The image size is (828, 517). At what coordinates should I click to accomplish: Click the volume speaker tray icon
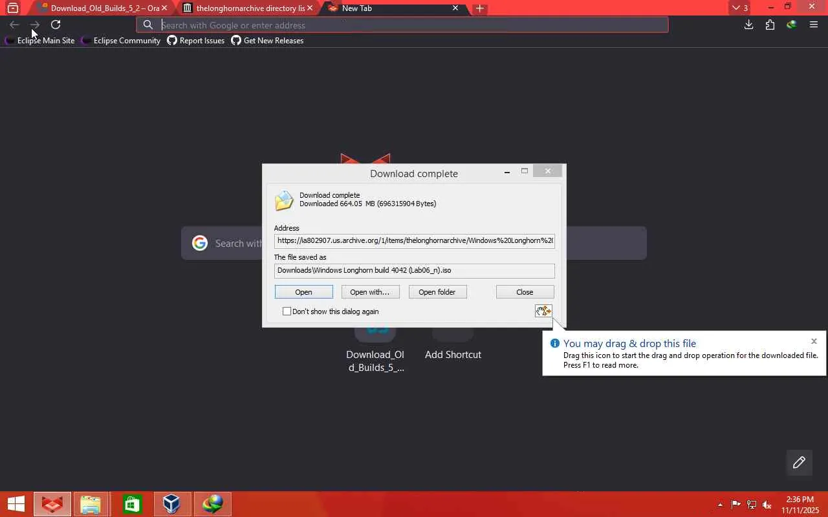tap(767, 505)
